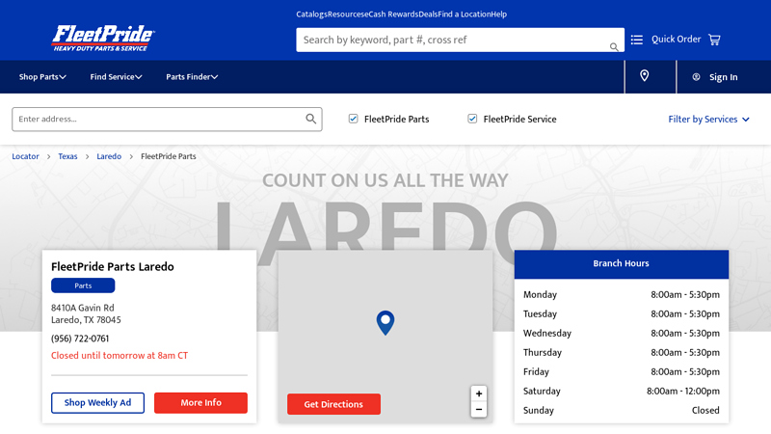Screen dimensions: 771x434
Task: Open the shopping cart
Action: pyautogui.click(x=714, y=40)
